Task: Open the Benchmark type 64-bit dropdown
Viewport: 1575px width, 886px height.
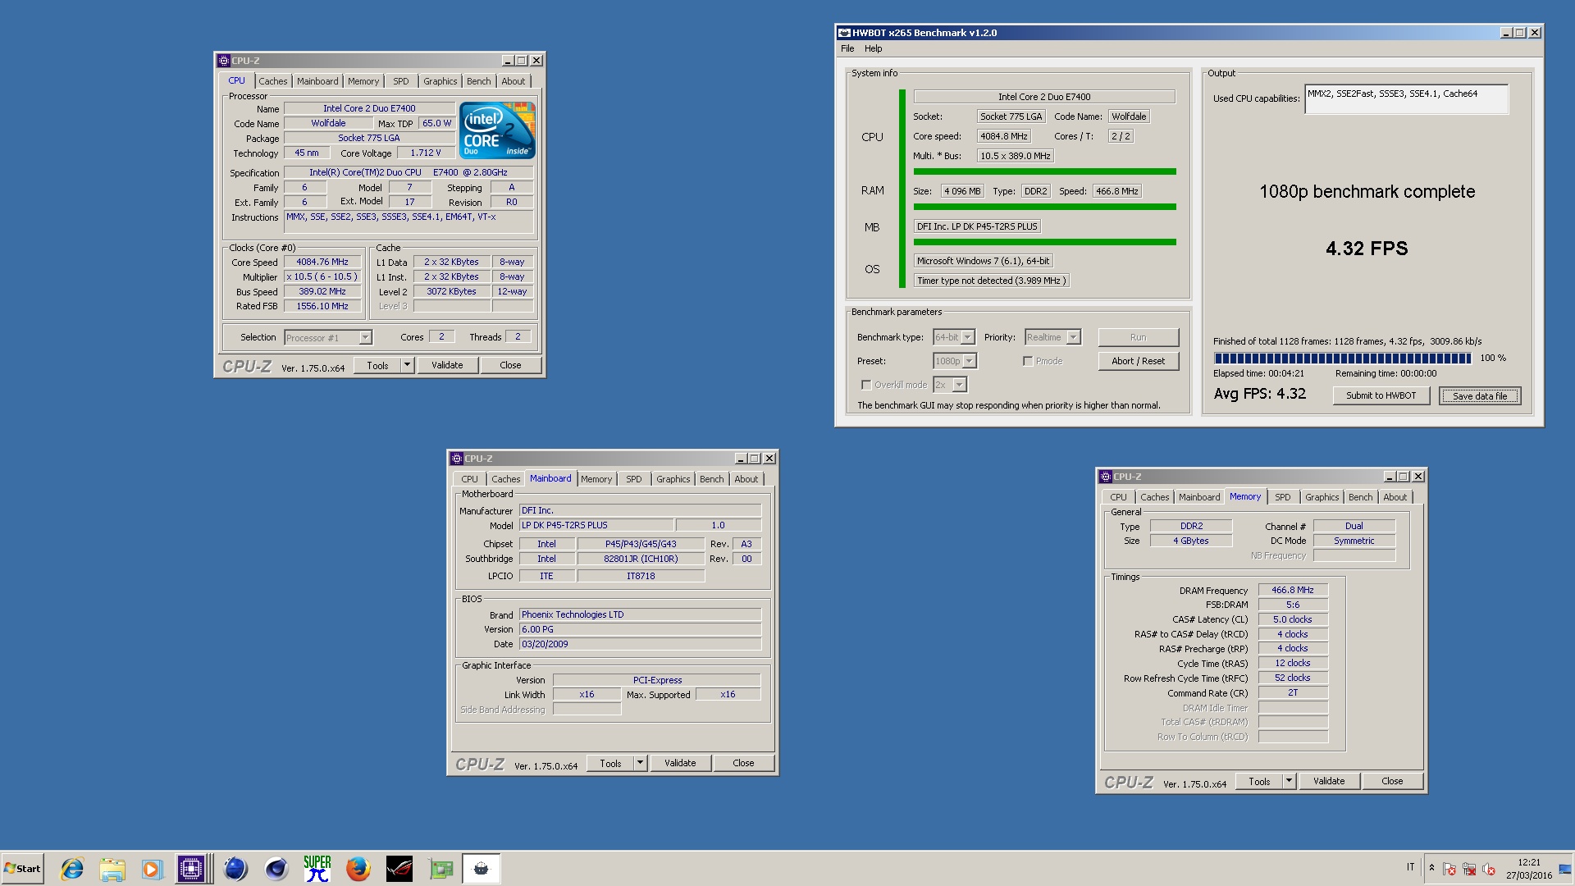Action: [x=954, y=337]
